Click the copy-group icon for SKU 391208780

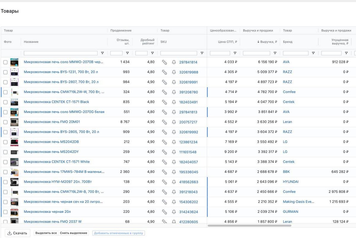[164, 92]
